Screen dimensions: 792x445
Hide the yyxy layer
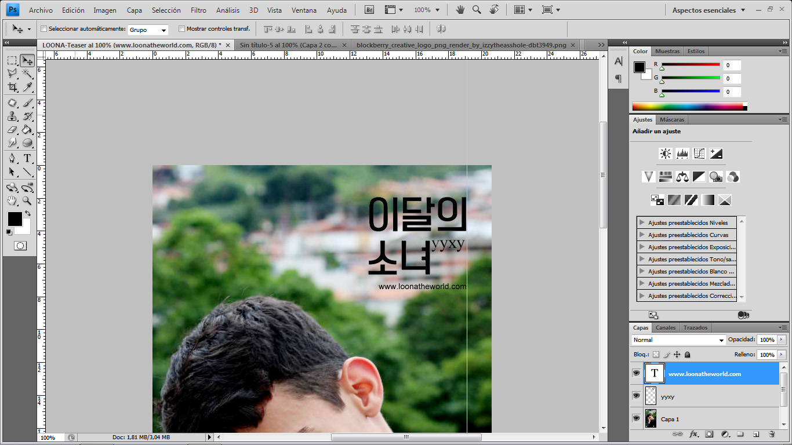point(636,396)
